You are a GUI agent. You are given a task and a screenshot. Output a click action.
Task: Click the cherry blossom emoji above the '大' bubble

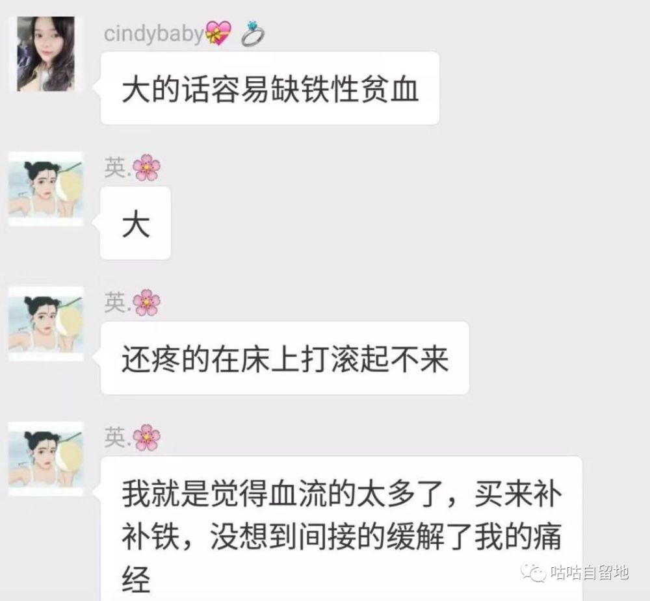click(146, 168)
